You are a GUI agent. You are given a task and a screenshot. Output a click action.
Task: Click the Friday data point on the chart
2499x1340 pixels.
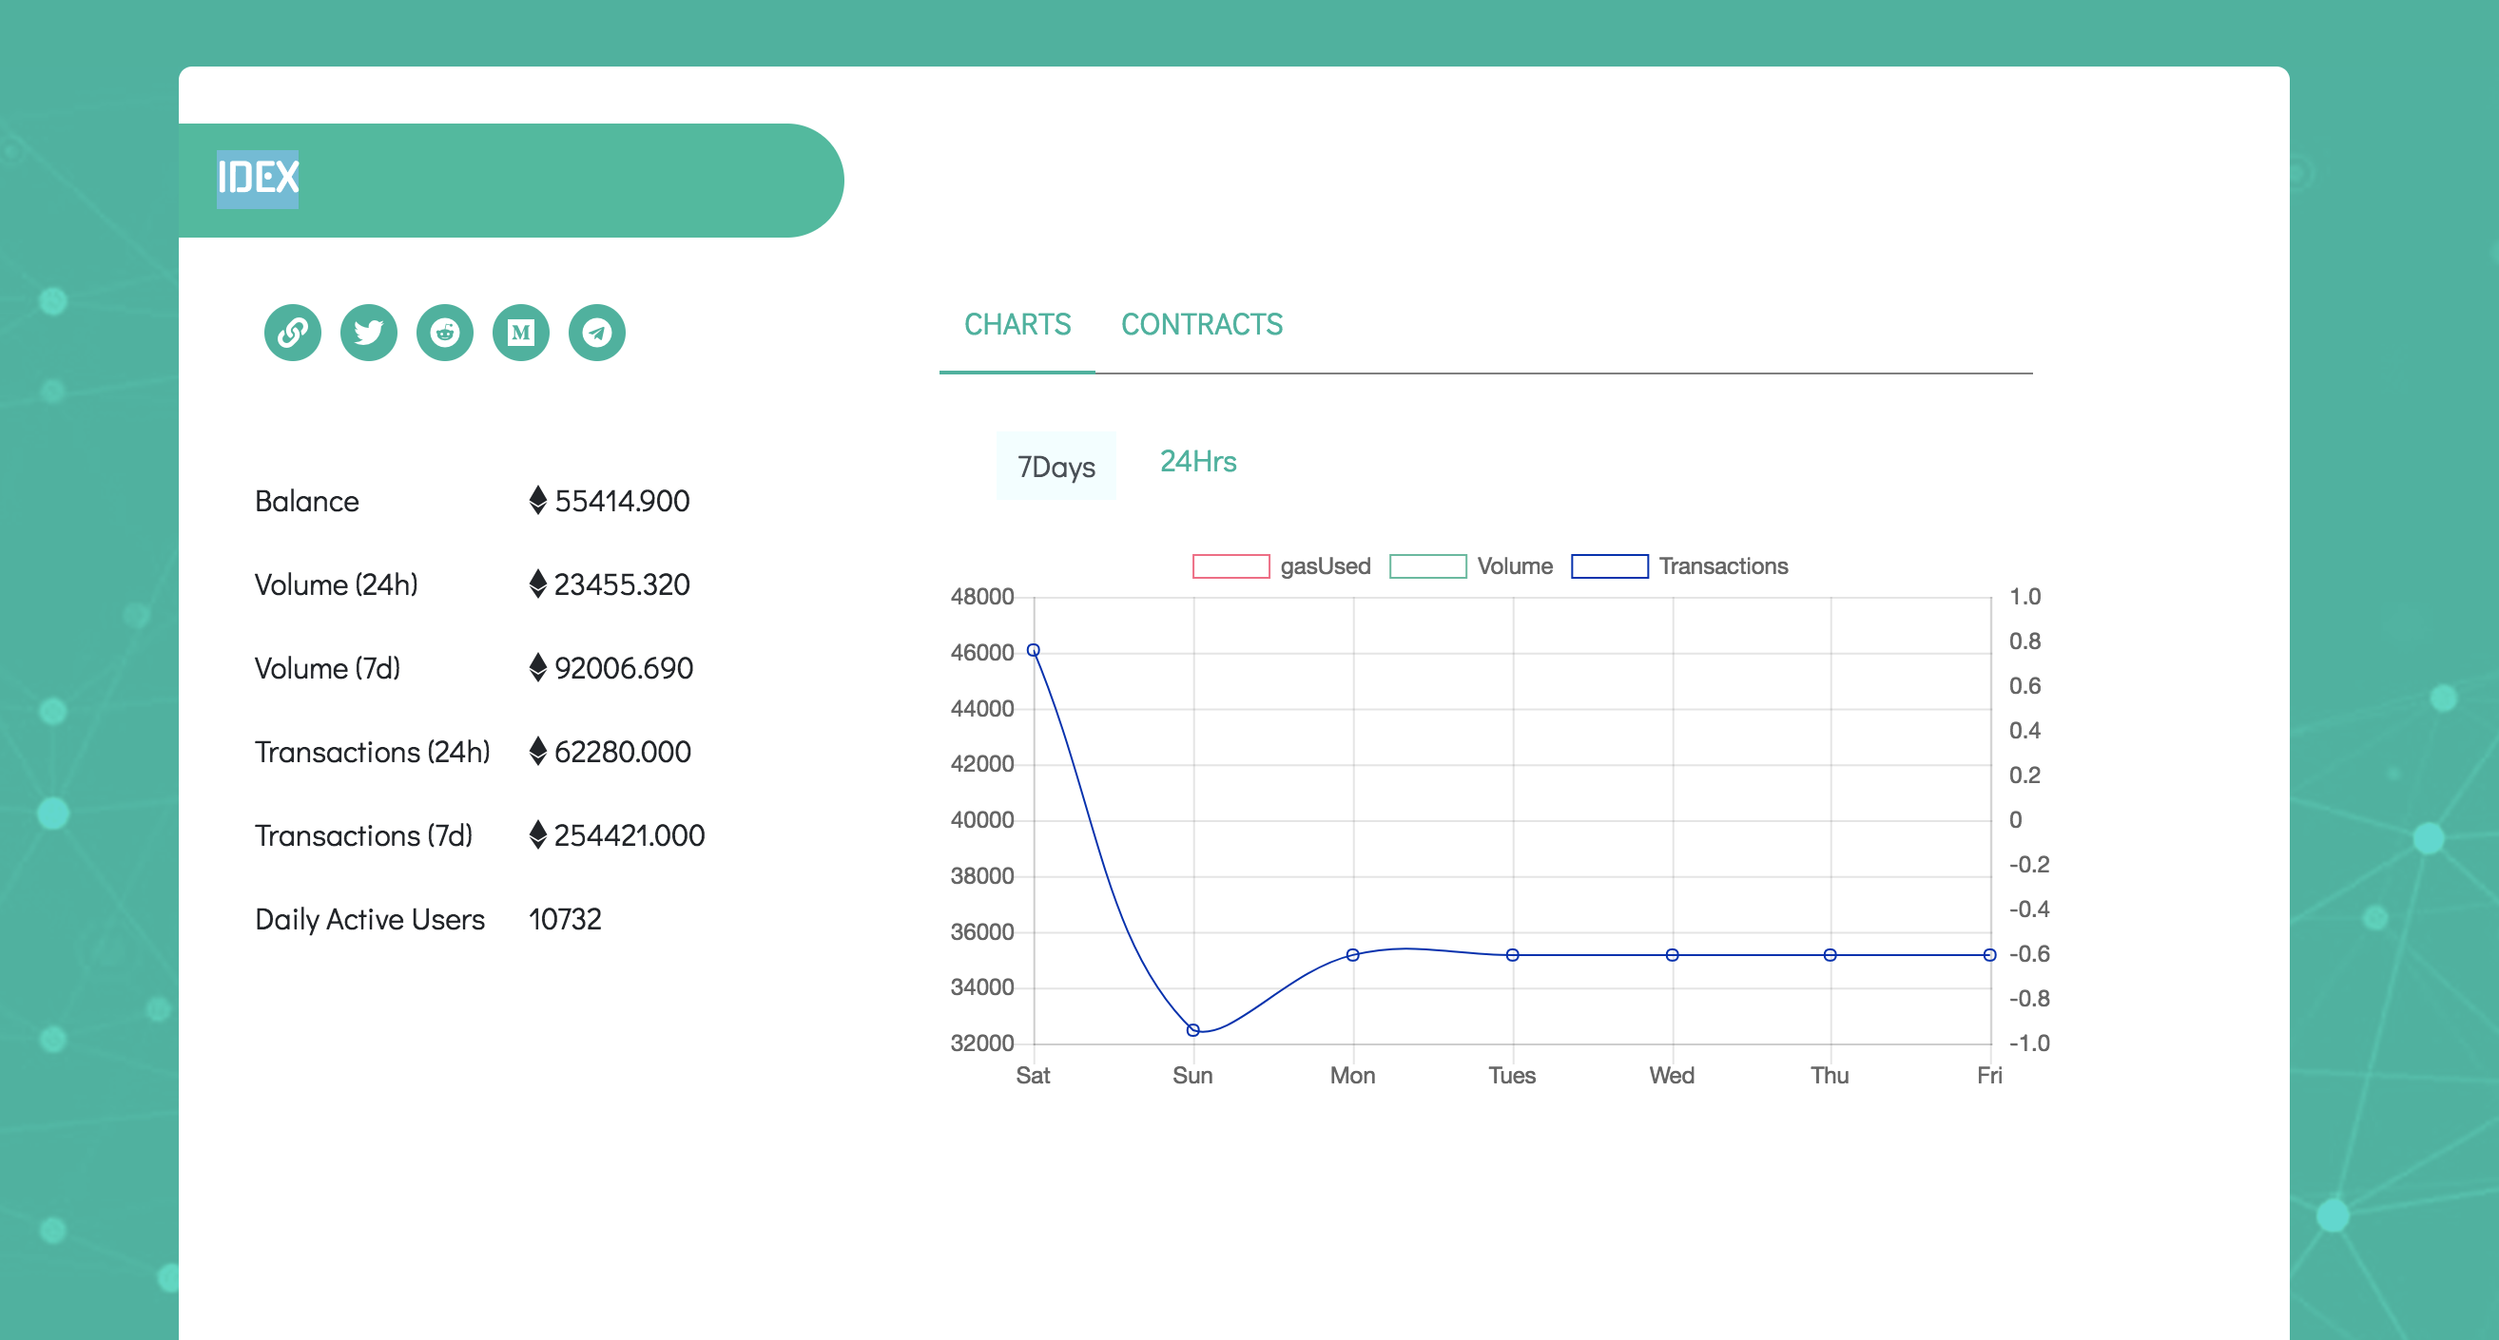point(1989,954)
